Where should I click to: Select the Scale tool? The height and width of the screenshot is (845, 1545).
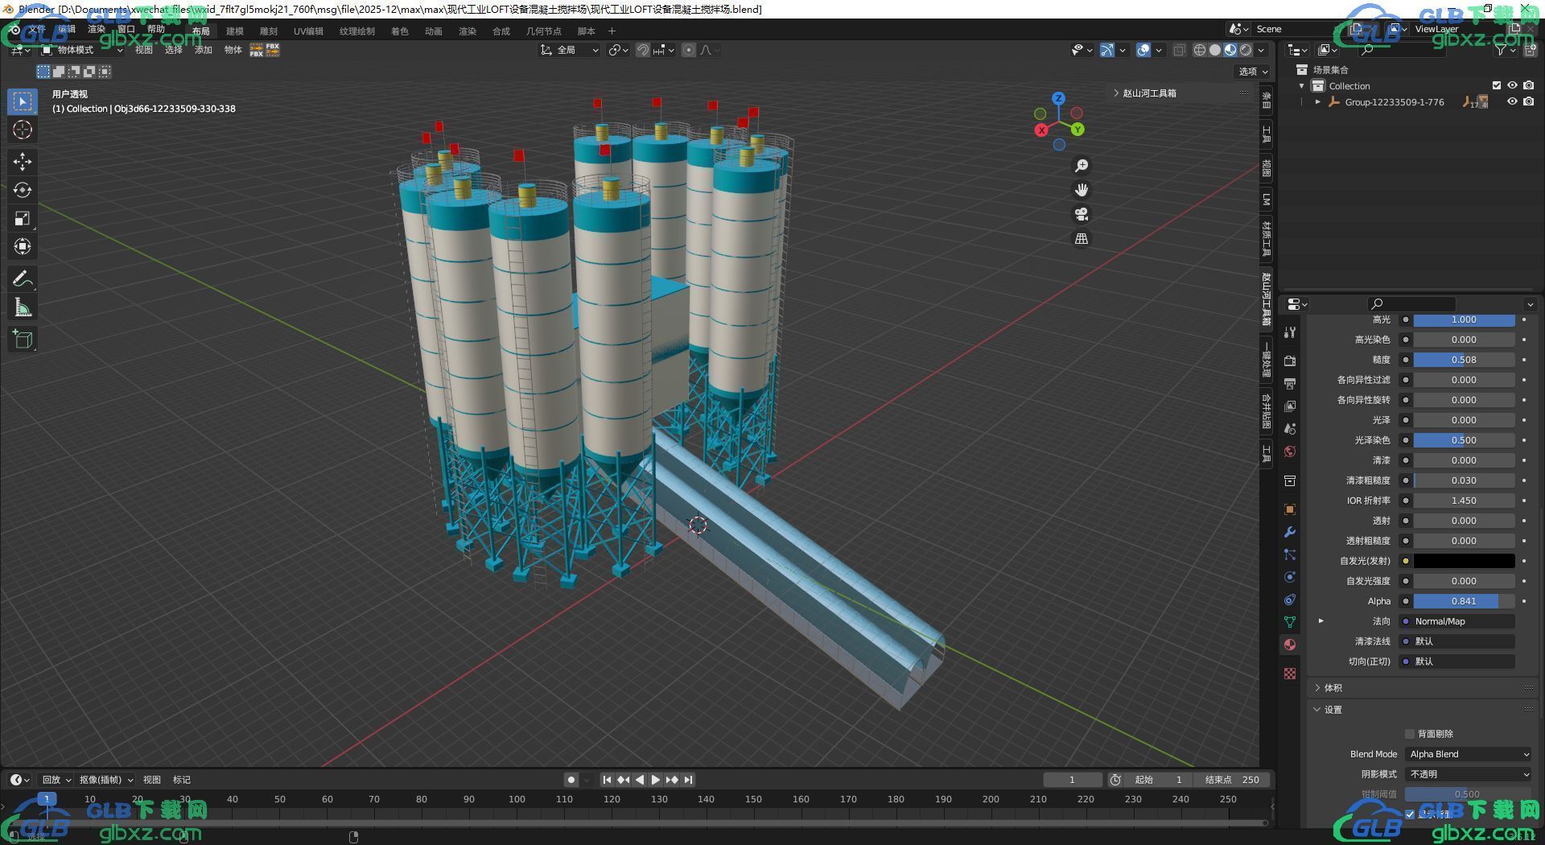[x=23, y=218]
